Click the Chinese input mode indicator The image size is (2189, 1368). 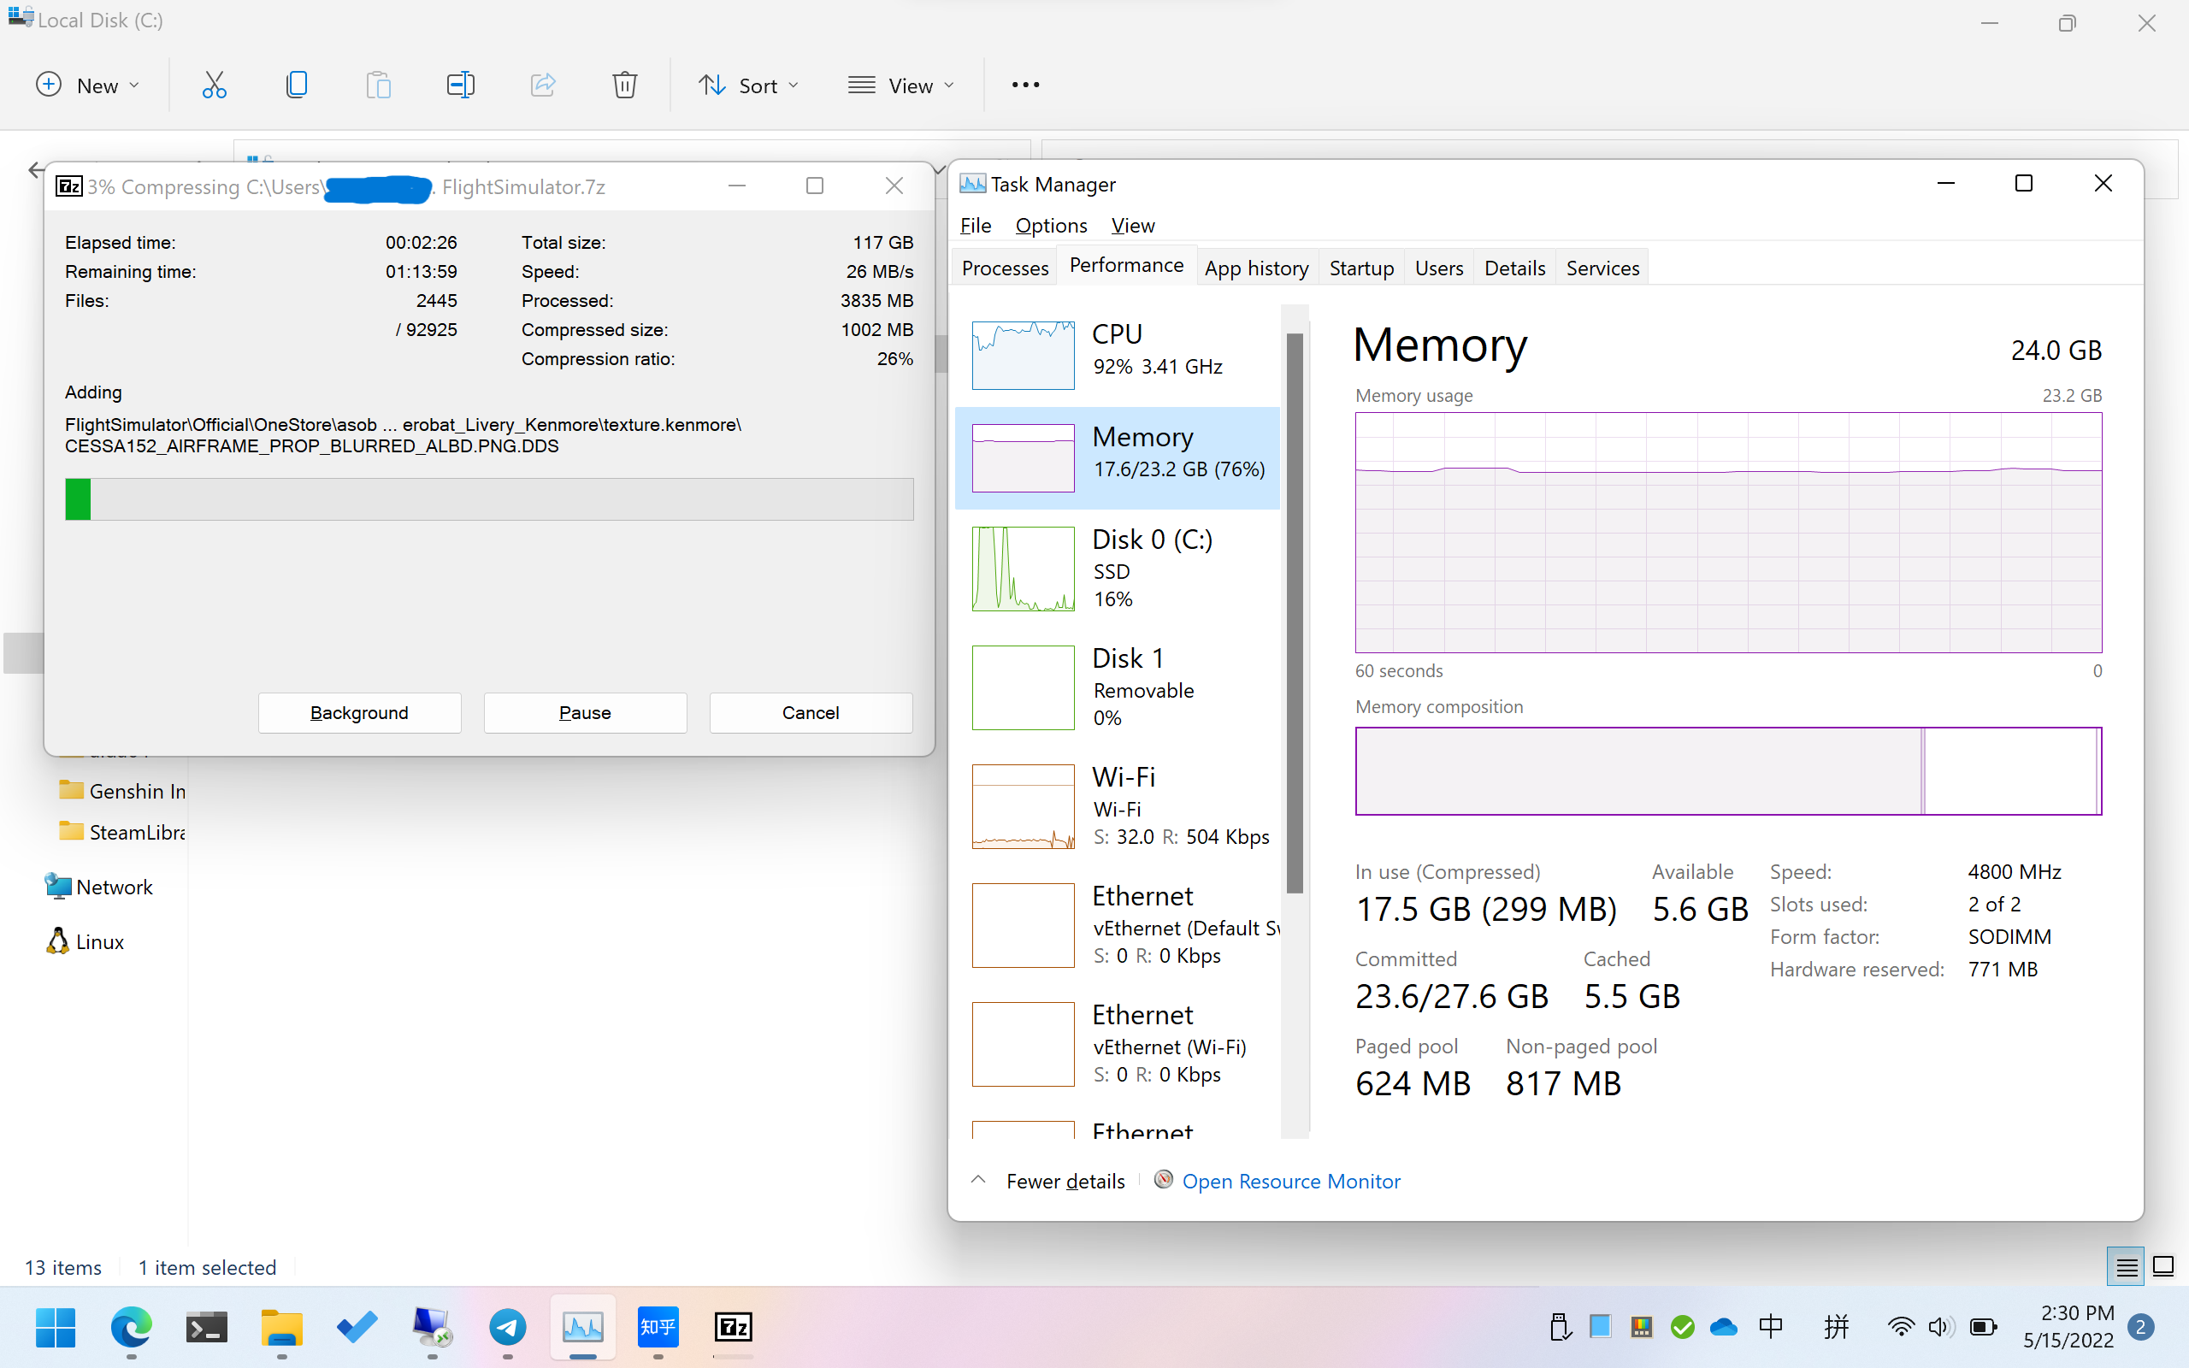pyautogui.click(x=1771, y=1327)
